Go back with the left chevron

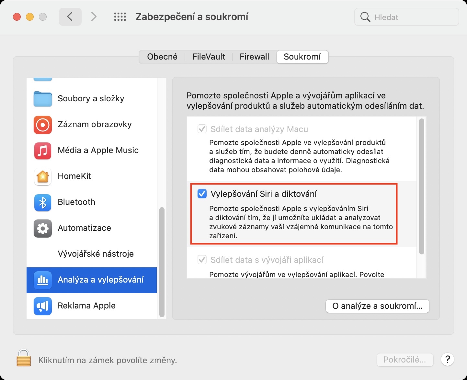70,17
